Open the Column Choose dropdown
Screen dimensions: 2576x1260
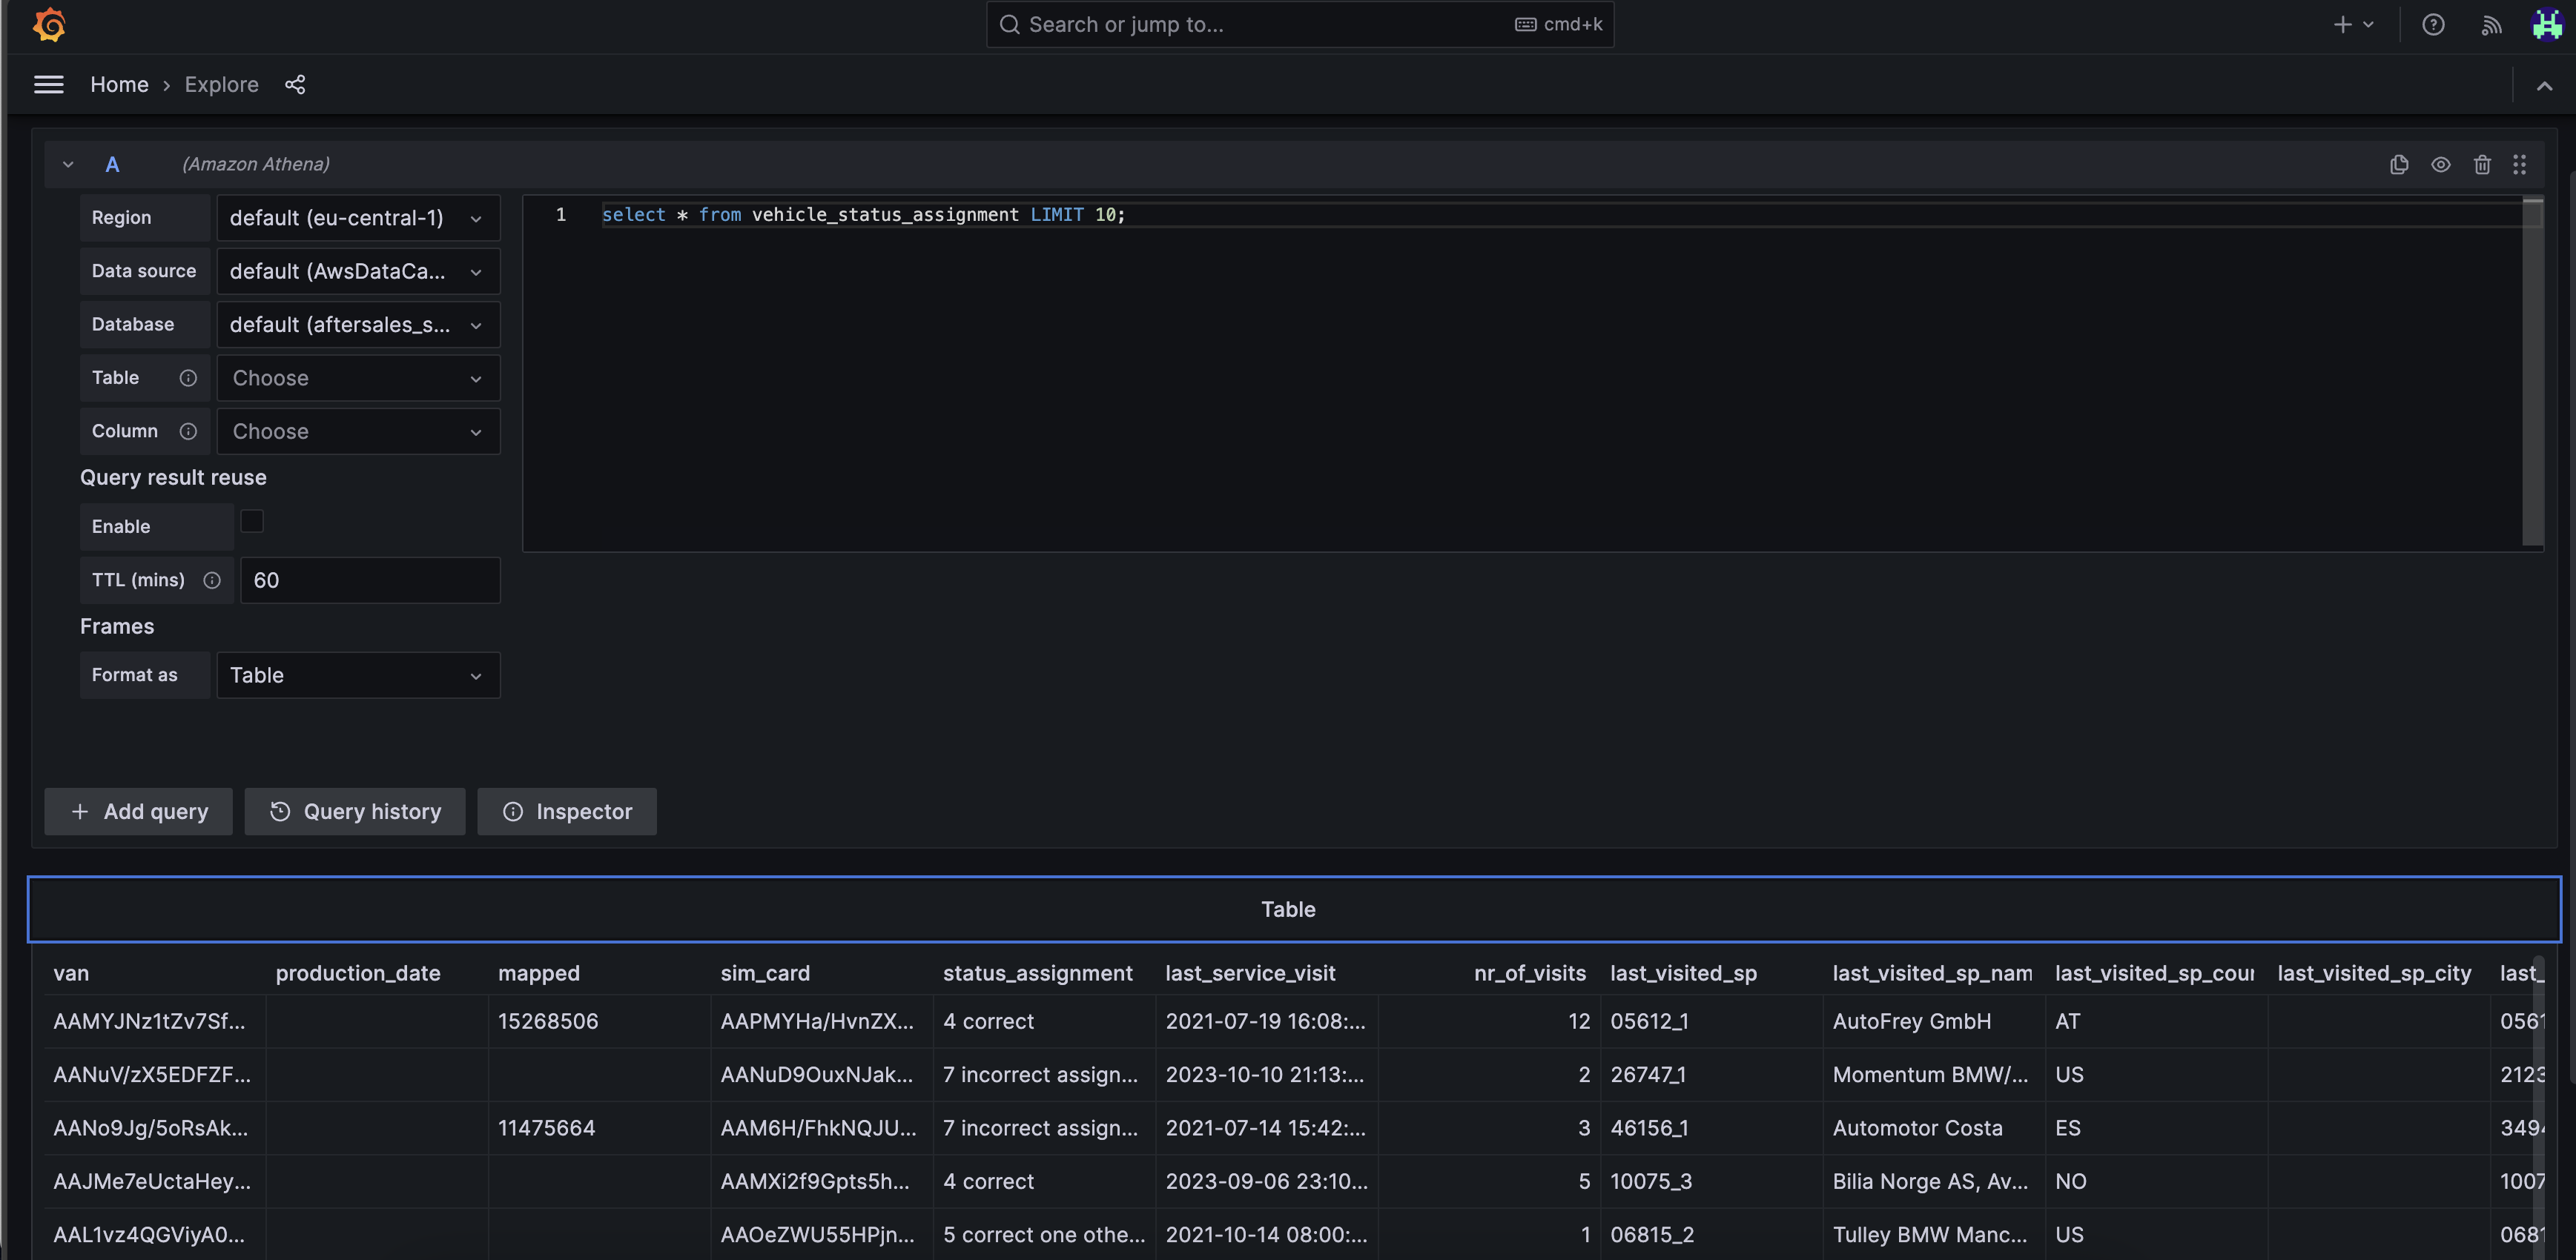pyautogui.click(x=358, y=431)
